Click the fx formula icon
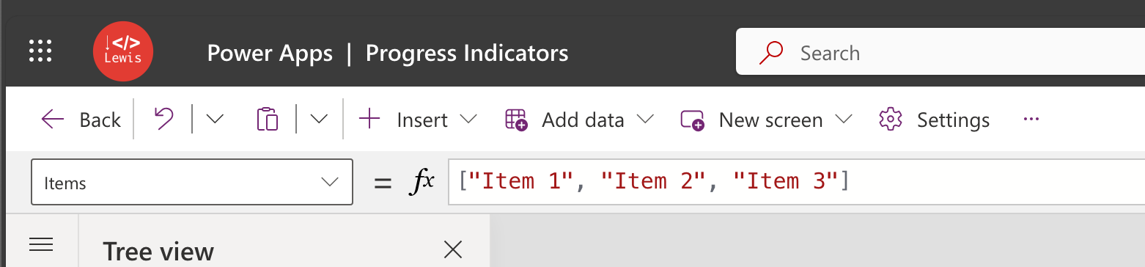The image size is (1145, 267). tap(421, 182)
